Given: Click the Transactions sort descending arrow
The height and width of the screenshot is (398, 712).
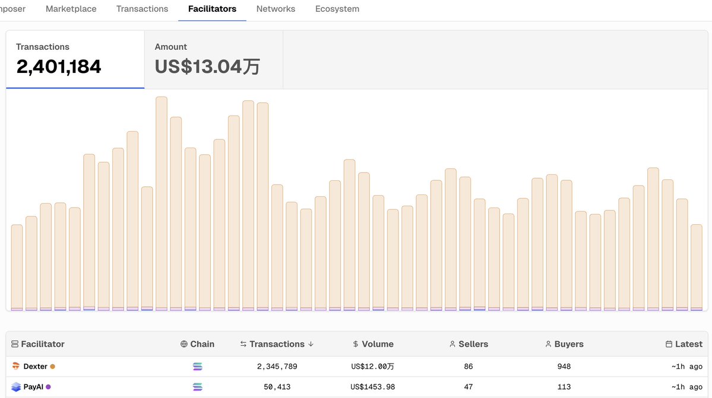Looking at the screenshot, I should click(311, 344).
